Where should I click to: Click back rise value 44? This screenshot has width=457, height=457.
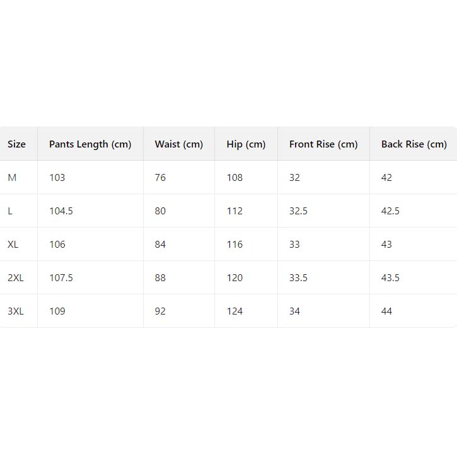pos(386,311)
